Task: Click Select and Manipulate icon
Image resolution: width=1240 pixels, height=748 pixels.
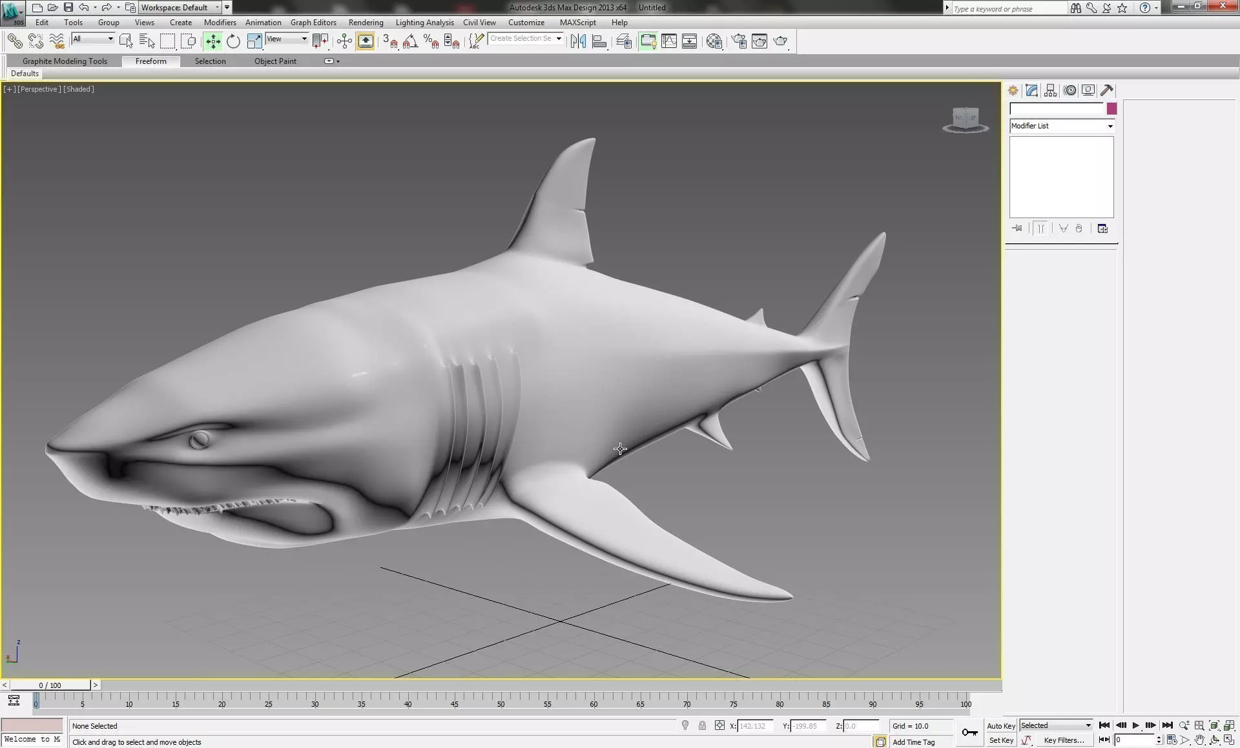Action: [344, 41]
